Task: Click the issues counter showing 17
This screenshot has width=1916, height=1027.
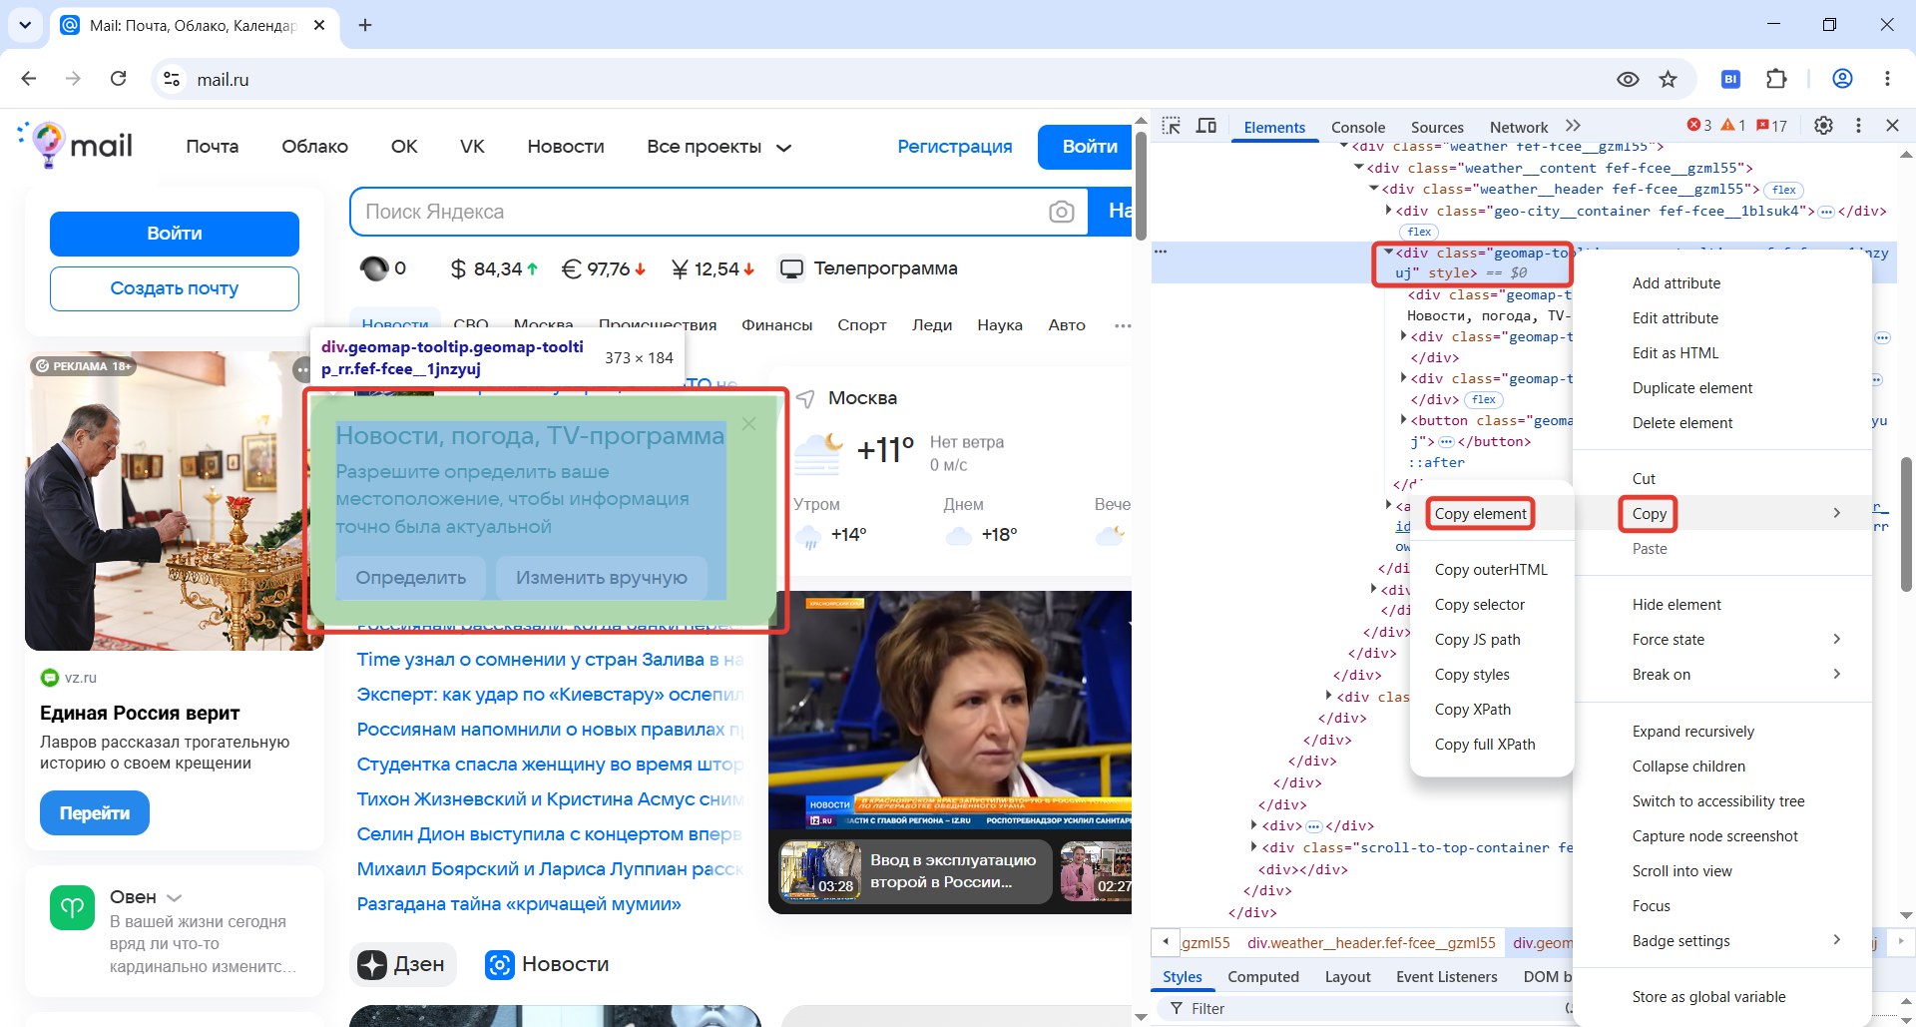Action: click(1772, 126)
